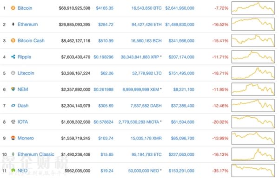The image size is (279, 178).
Task: Open Monero volume $85,096,700 link
Action: (183, 138)
